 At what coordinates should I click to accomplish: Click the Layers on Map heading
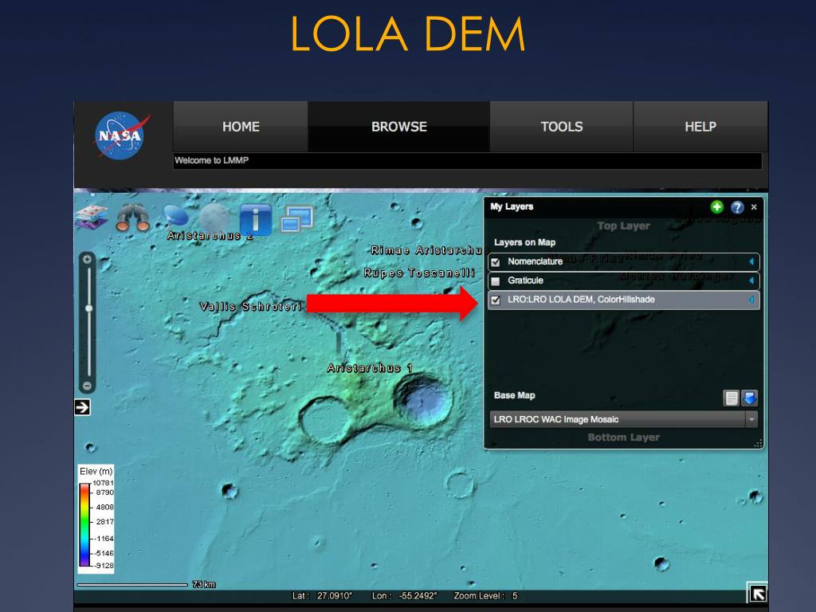point(524,242)
